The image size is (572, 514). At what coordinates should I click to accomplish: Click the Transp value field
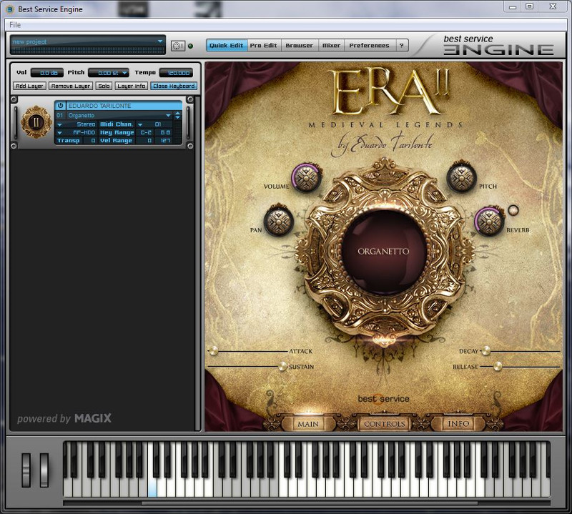pyautogui.click(x=91, y=140)
